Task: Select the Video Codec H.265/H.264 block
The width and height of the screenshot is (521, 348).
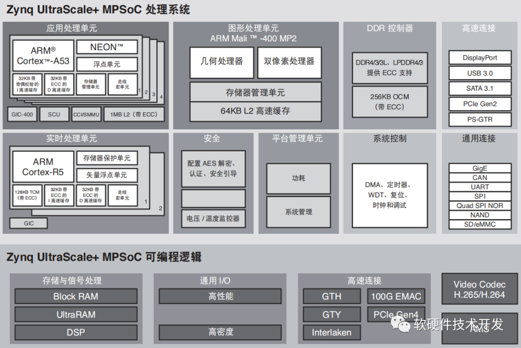Action: 480,289
